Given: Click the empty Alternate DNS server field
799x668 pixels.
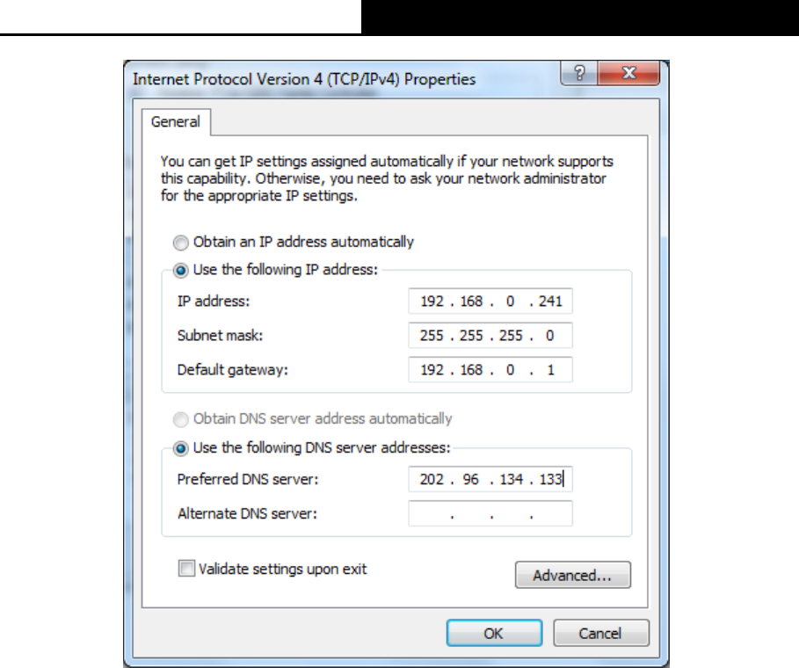Looking at the screenshot, I should [x=490, y=513].
